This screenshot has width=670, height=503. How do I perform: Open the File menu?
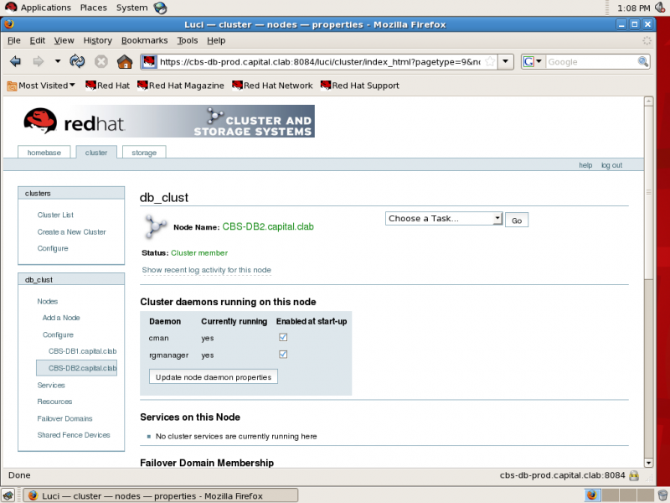point(14,40)
